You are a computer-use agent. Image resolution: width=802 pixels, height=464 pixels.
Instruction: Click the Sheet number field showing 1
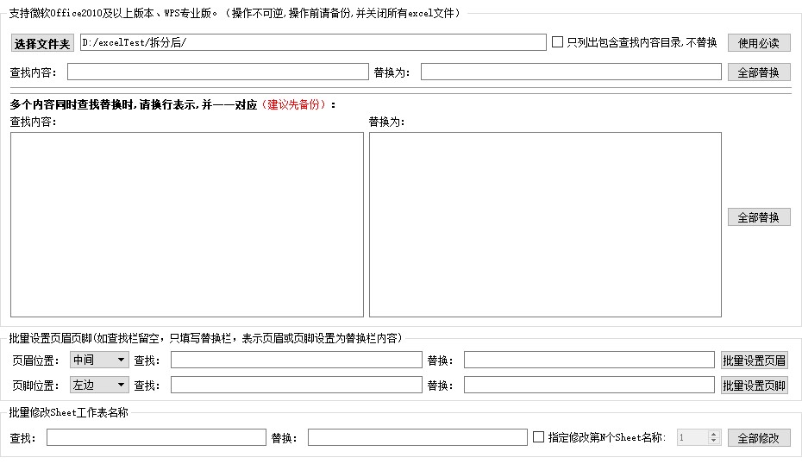[x=692, y=437]
